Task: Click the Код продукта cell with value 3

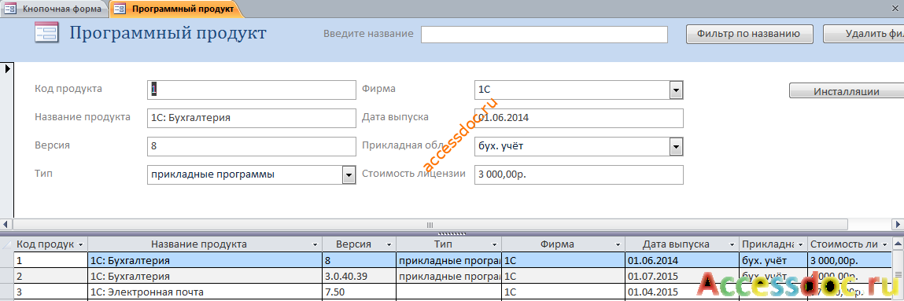Action: click(x=50, y=292)
